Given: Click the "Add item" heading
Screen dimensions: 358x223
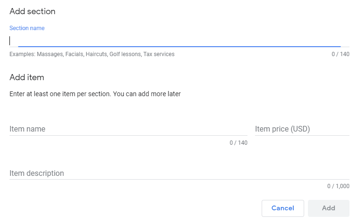Looking at the screenshot, I should [26, 77].
